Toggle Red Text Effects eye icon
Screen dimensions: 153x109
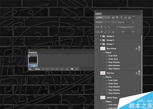click(x=104, y=77)
